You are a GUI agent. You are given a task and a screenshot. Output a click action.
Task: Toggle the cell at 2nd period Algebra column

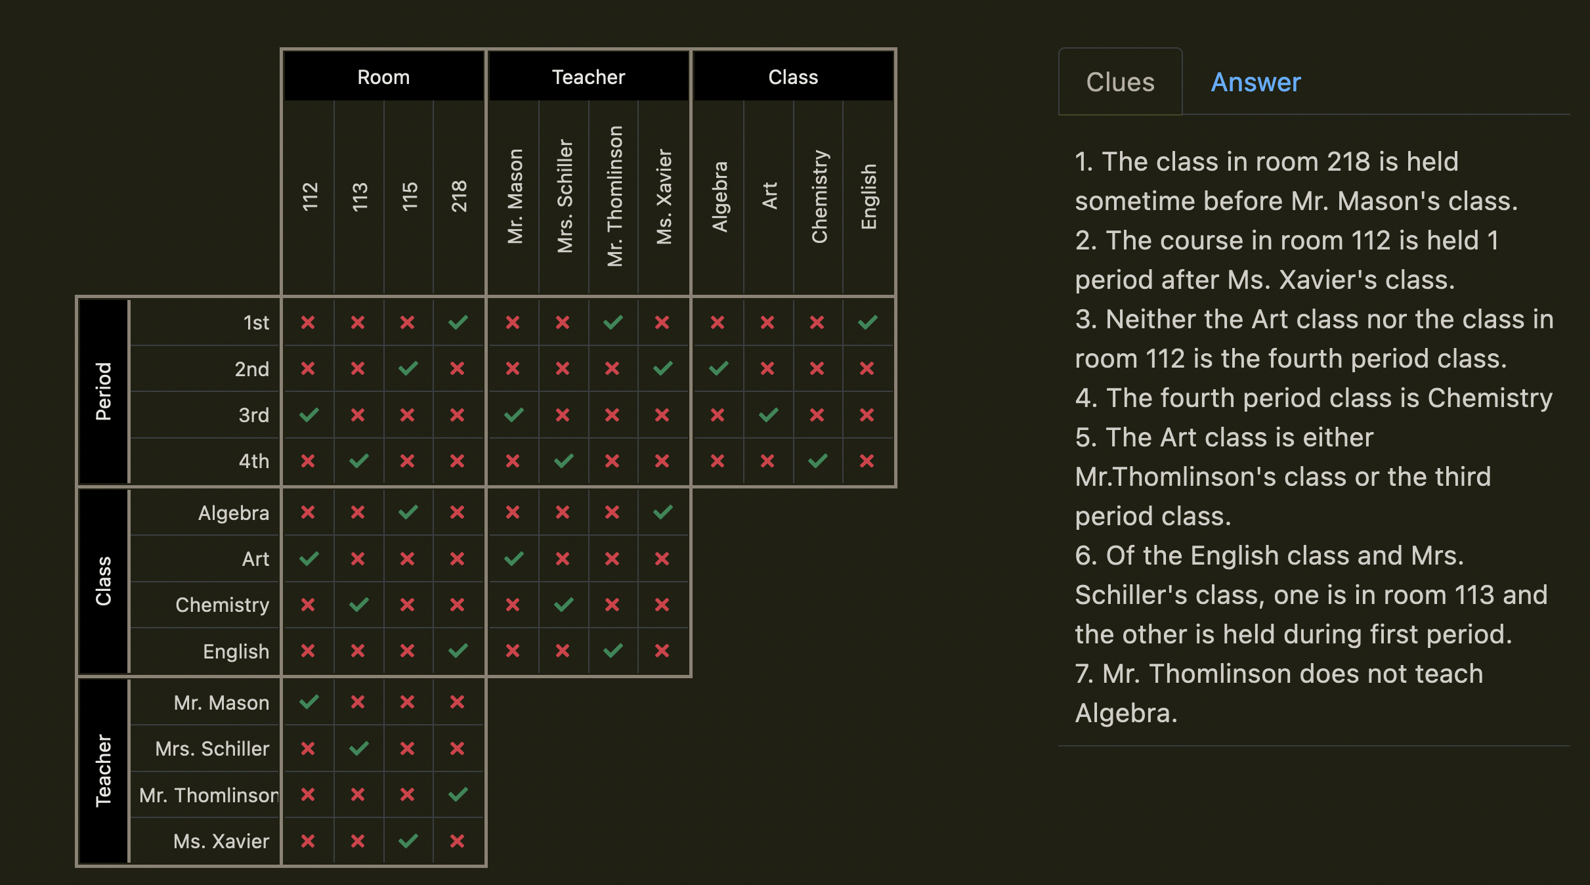[718, 368]
